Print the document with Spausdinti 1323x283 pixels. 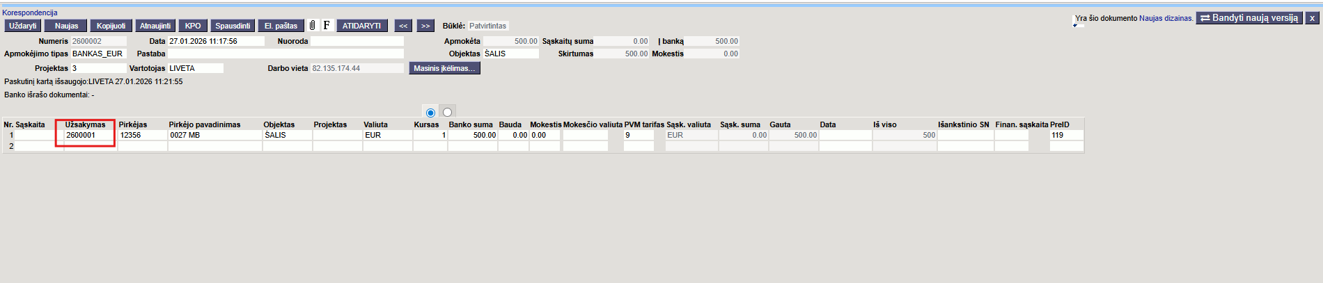point(233,26)
